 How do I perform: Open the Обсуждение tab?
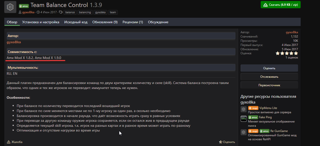tap(158, 22)
